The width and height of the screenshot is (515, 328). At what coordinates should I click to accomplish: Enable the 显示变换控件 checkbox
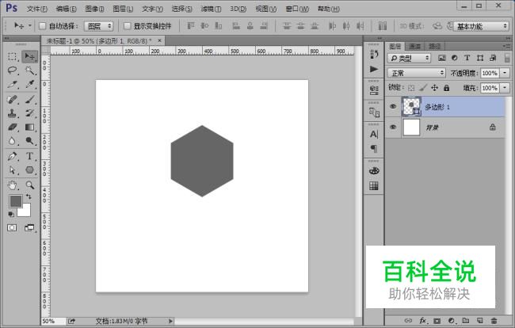(127, 25)
